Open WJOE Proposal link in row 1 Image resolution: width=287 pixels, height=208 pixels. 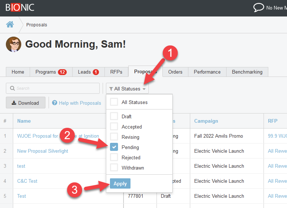click(x=58, y=136)
